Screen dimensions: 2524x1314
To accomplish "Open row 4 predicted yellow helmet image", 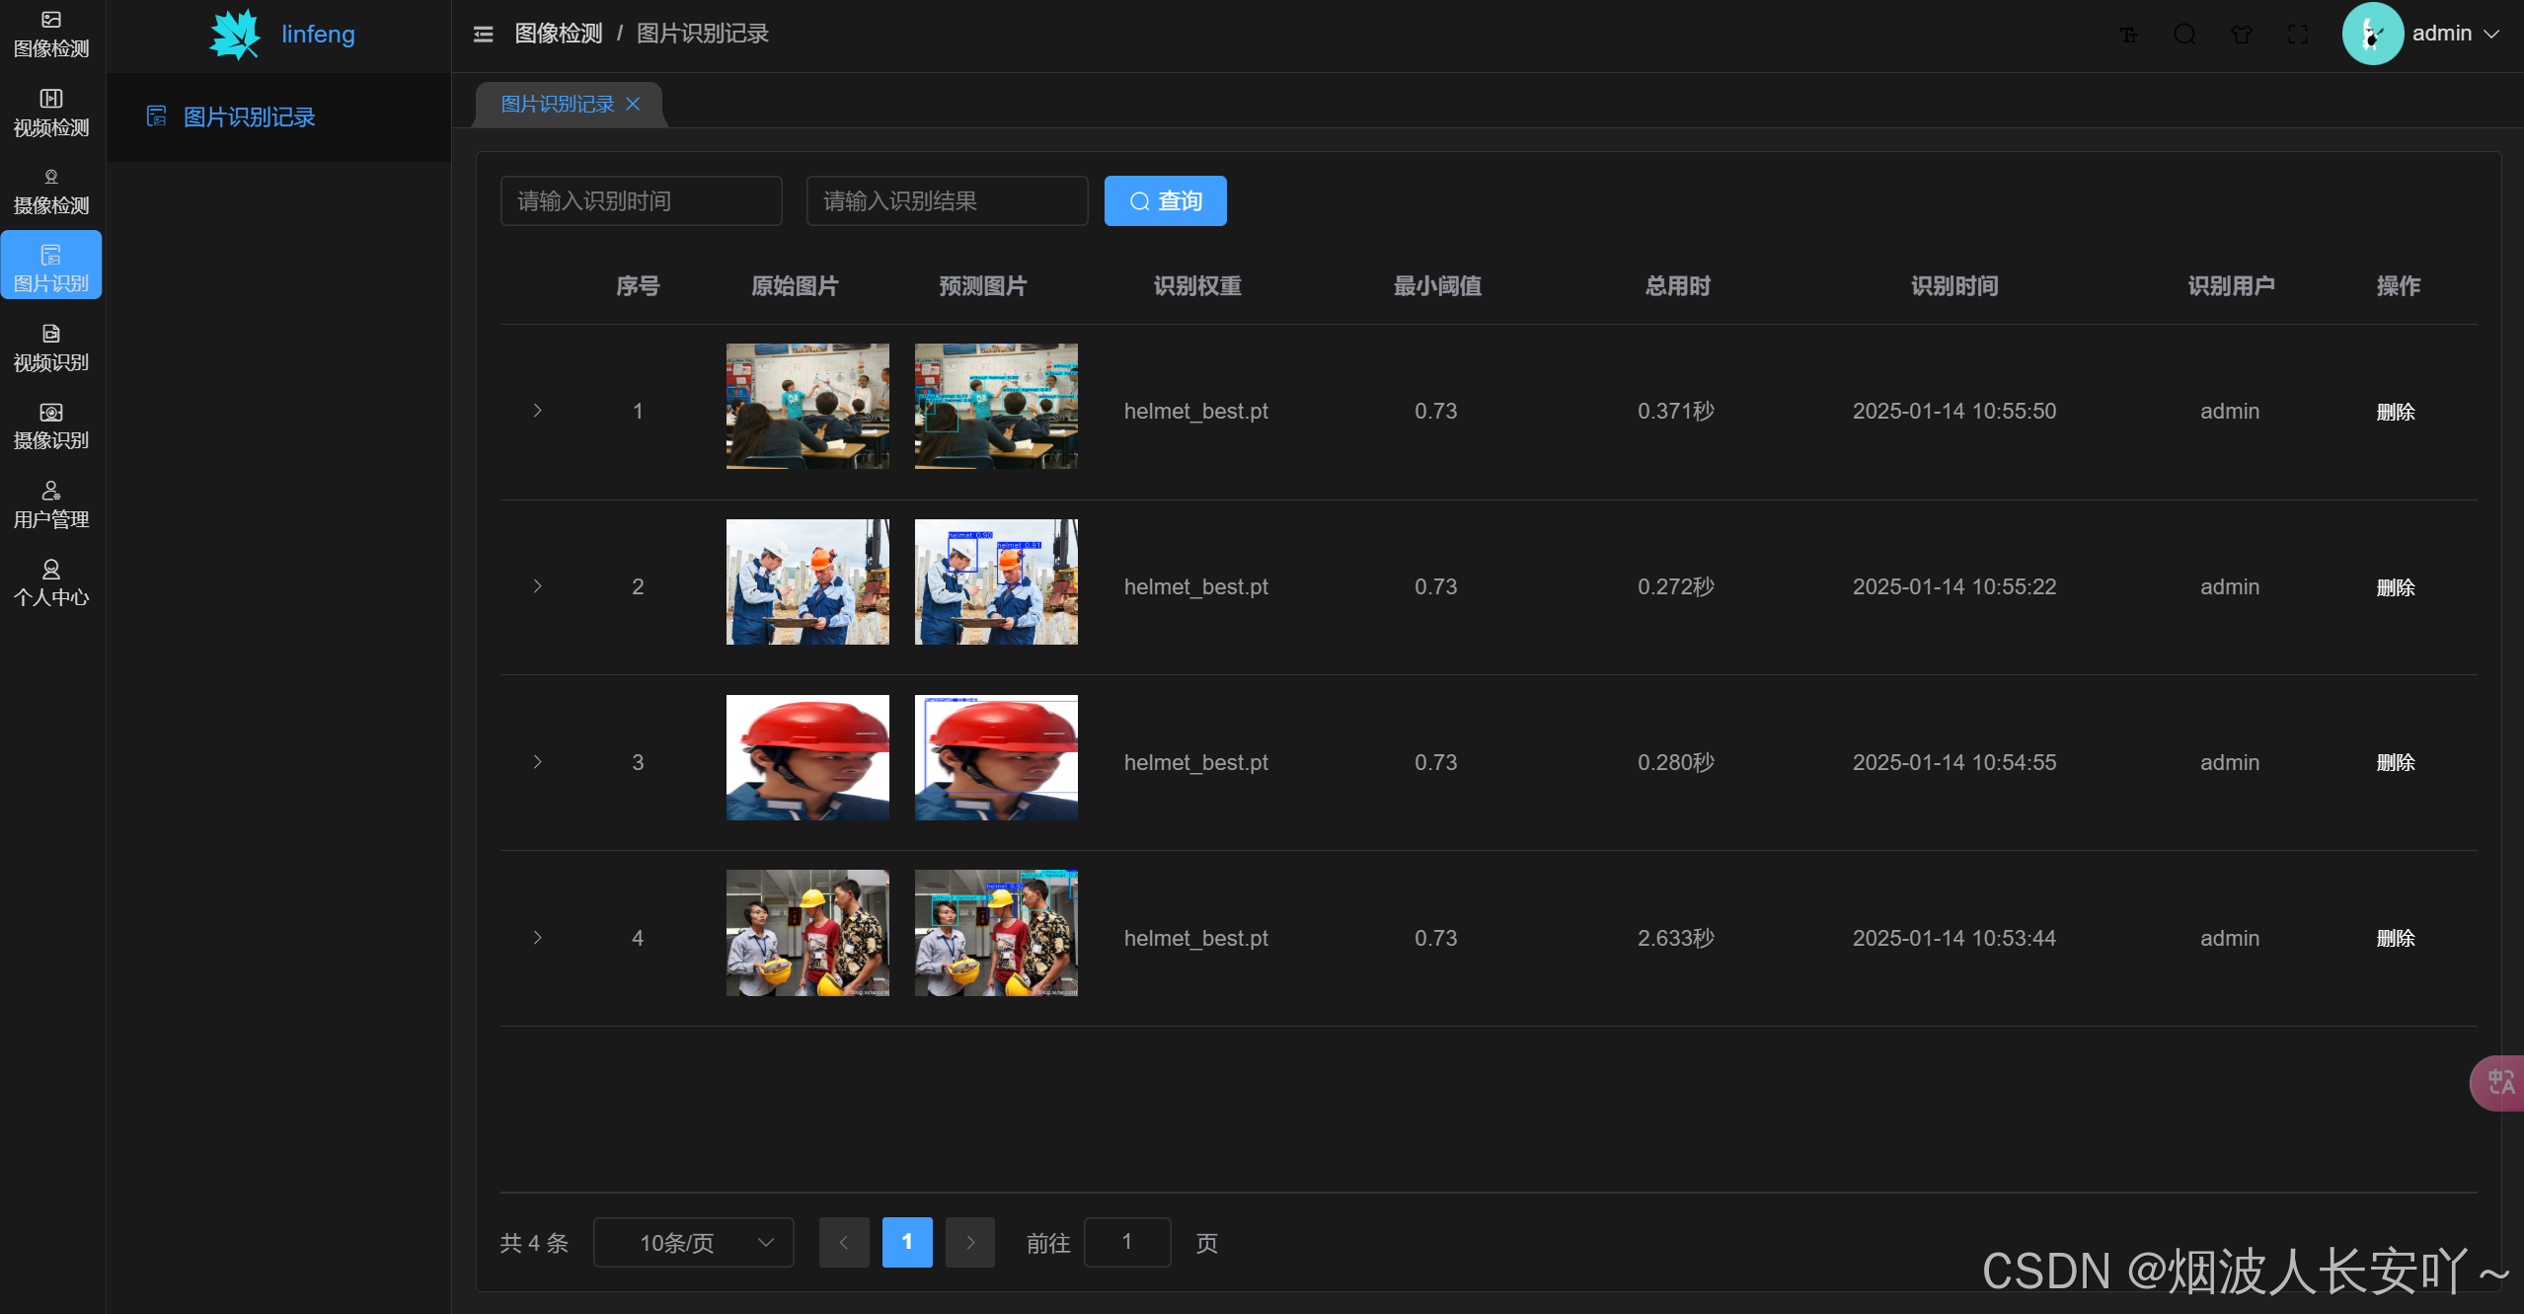I will pos(996,933).
